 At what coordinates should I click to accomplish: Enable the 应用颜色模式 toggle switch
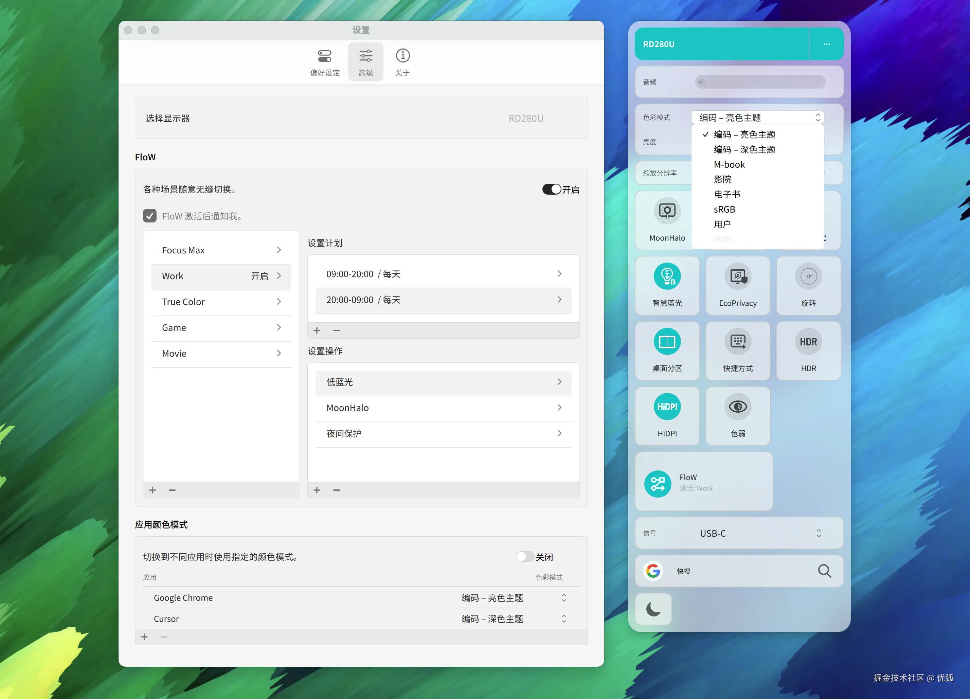[525, 557]
